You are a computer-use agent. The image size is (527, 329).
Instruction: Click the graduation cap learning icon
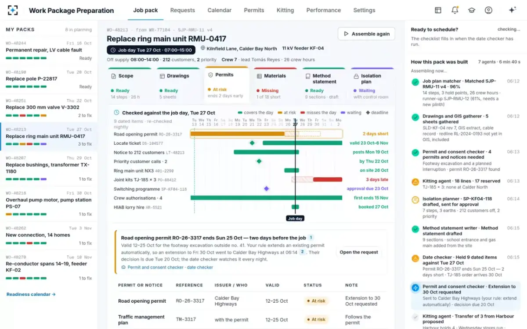click(x=472, y=10)
